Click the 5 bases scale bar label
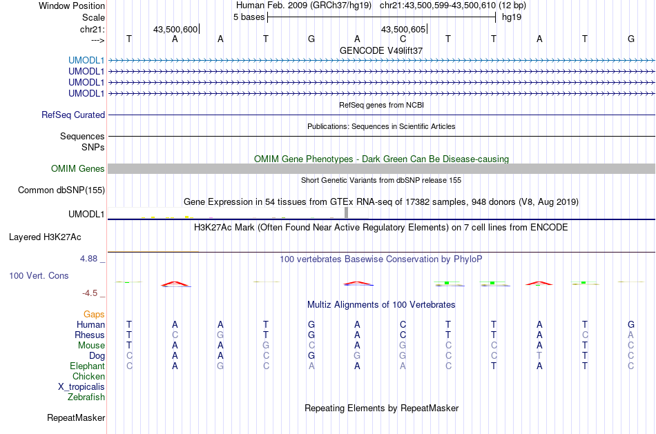This screenshot has height=434, width=656. pos(249,17)
